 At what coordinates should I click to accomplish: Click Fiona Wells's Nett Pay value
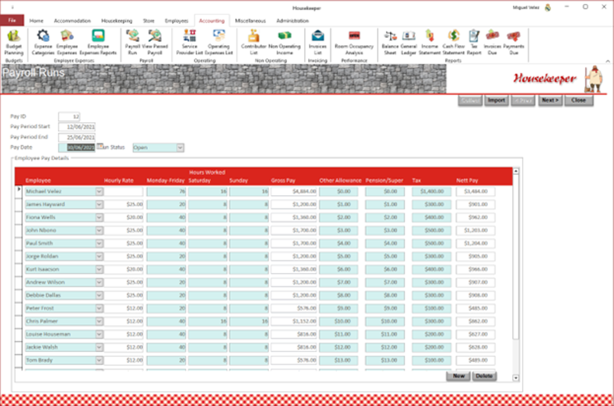pyautogui.click(x=476, y=217)
